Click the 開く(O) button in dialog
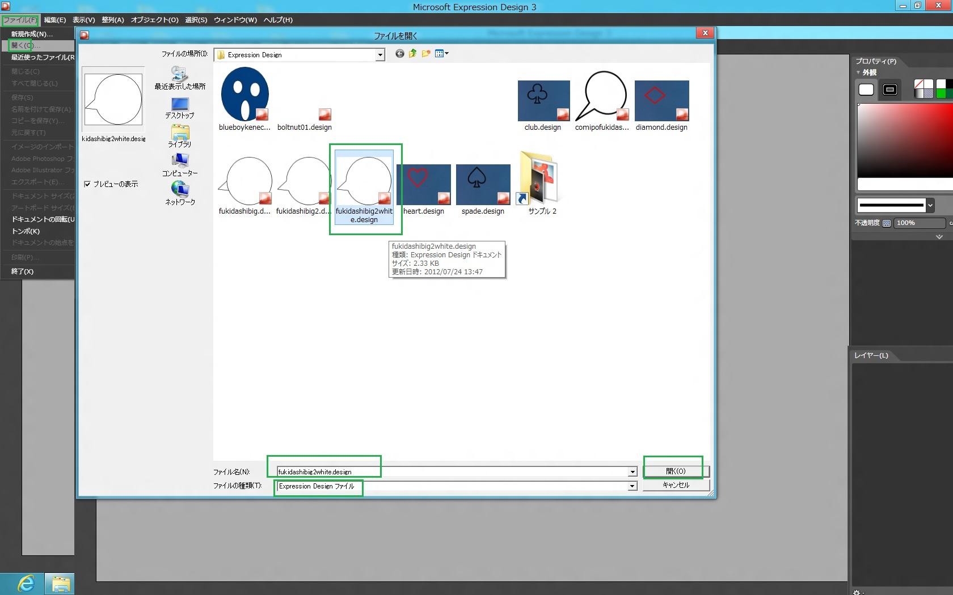The width and height of the screenshot is (953, 595). click(676, 471)
